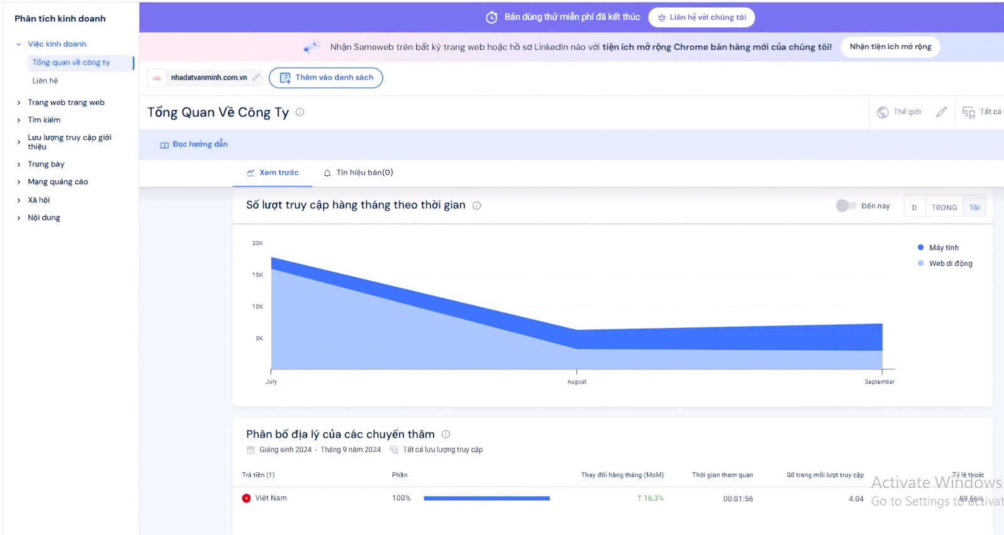Click the Máy tính legend color dot

(921, 247)
